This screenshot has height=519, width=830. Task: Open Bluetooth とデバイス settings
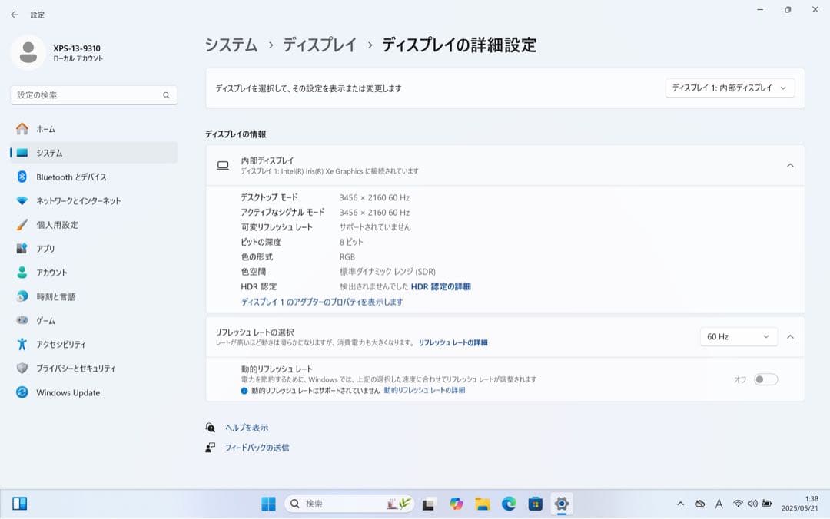[x=65, y=177]
